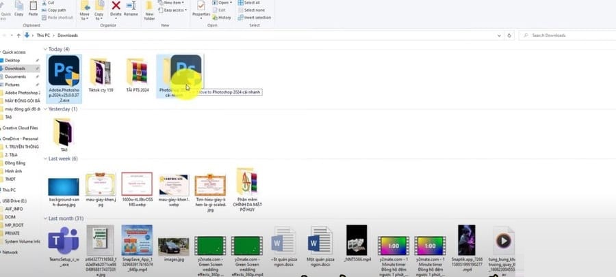Select the TA6 folder under Yesterday
616x277 pixels.
(x=64, y=135)
